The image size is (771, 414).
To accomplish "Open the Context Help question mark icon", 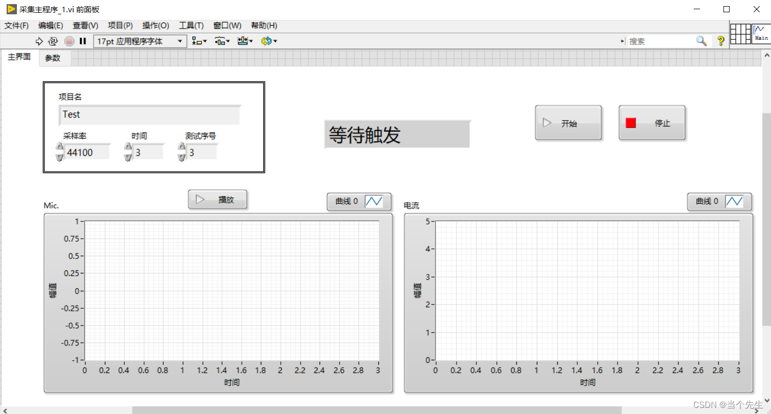I will [720, 41].
